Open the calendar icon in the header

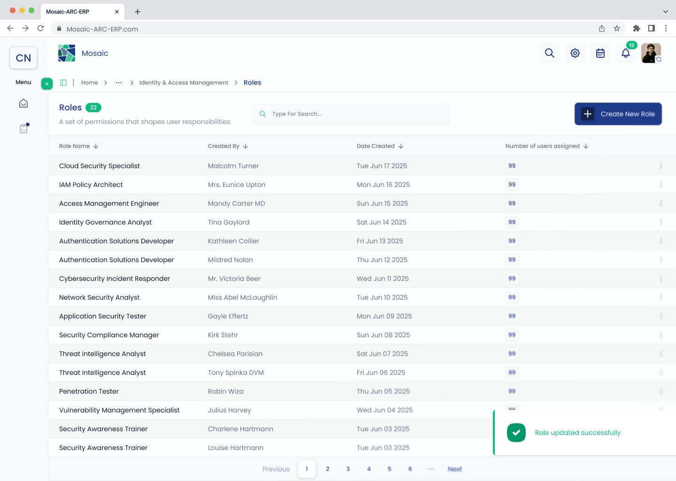coord(600,53)
